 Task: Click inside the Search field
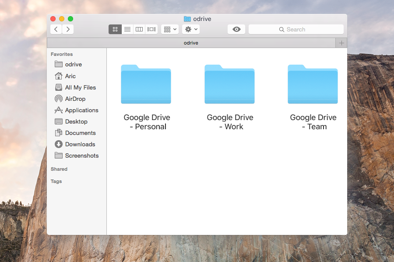click(296, 29)
